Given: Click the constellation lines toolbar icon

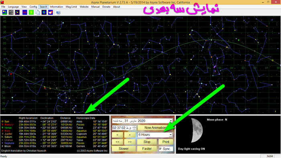Looking at the screenshot, I should [x=11, y=12].
